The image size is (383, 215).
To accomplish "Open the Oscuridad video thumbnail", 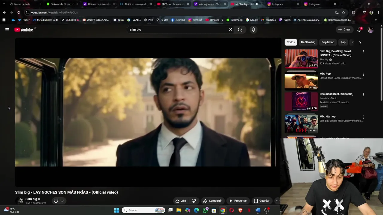I will 301,102.
